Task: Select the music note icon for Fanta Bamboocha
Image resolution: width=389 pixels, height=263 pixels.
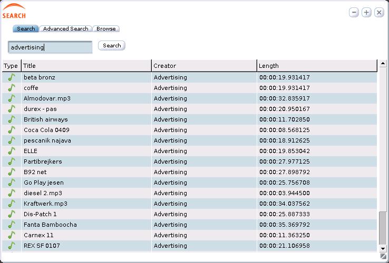Action: (x=12, y=225)
